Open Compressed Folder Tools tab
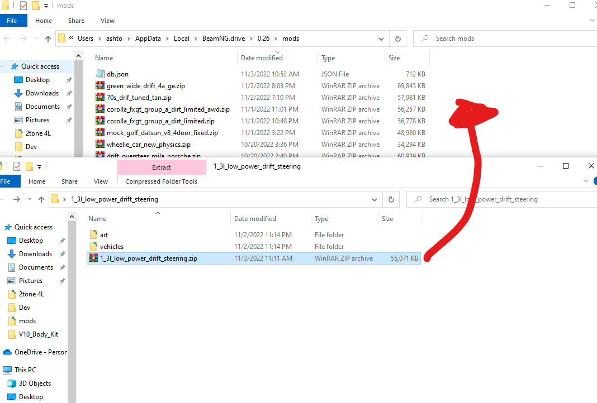Image resolution: width=597 pixels, height=403 pixels. tap(162, 181)
